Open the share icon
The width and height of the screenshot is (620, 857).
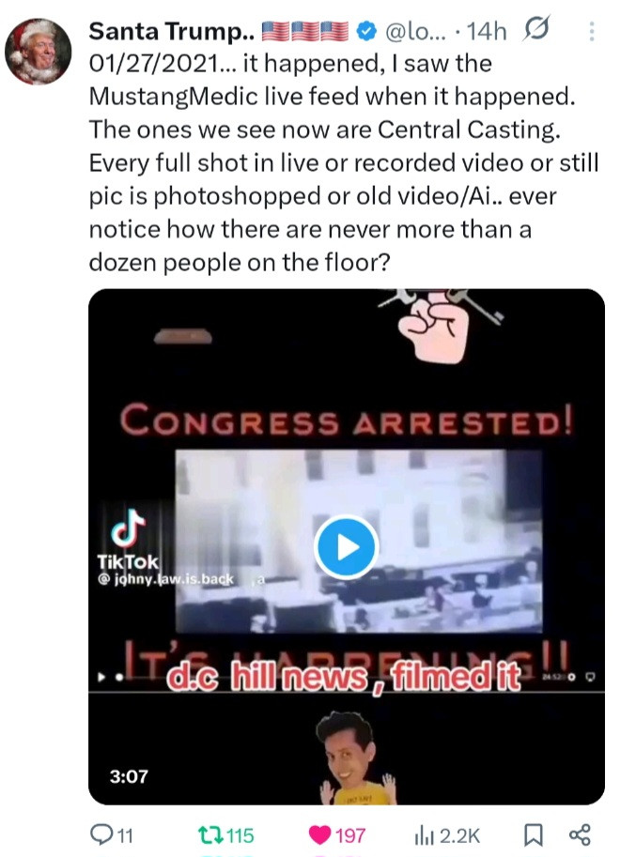pos(580,834)
